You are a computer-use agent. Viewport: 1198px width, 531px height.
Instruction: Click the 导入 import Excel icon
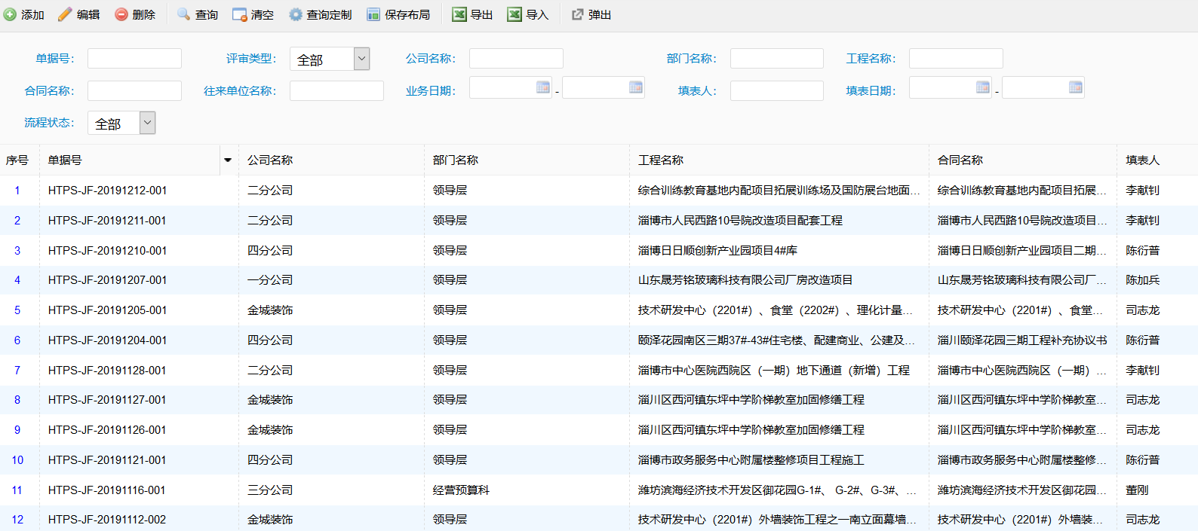[x=515, y=14]
